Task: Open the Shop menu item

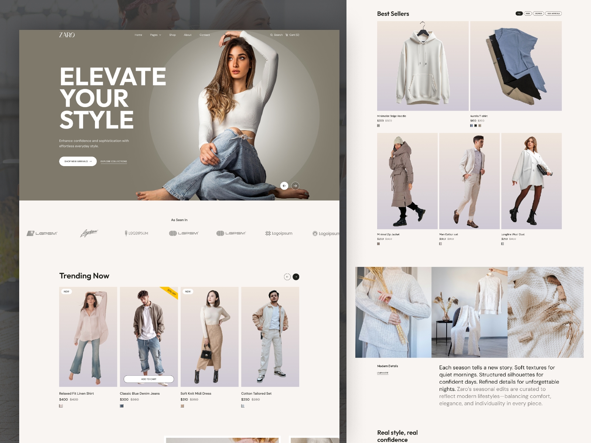Action: tap(172, 35)
